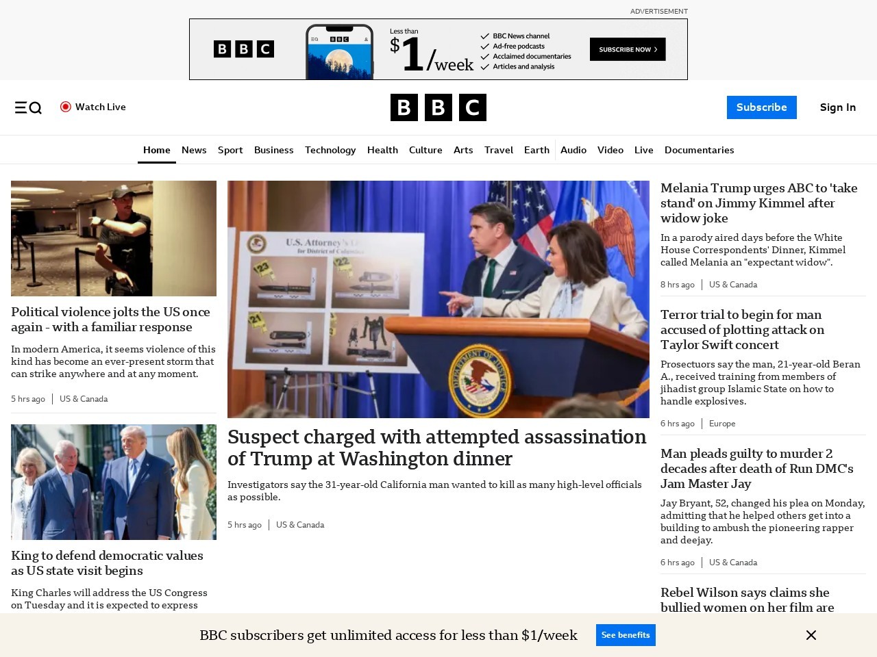Open the Watch Live link
Screen dimensions: 877x657
(x=101, y=107)
